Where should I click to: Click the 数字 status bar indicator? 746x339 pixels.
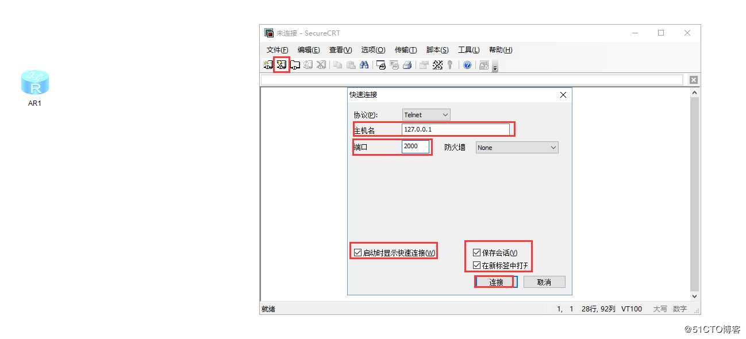tap(680, 309)
